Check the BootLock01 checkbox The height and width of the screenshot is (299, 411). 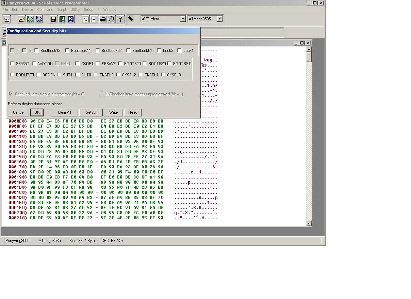128,50
